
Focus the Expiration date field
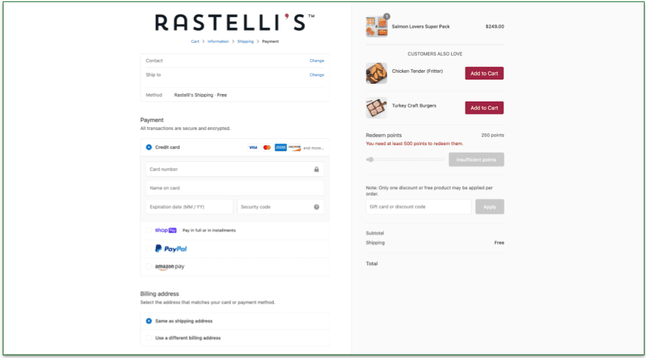click(x=189, y=207)
